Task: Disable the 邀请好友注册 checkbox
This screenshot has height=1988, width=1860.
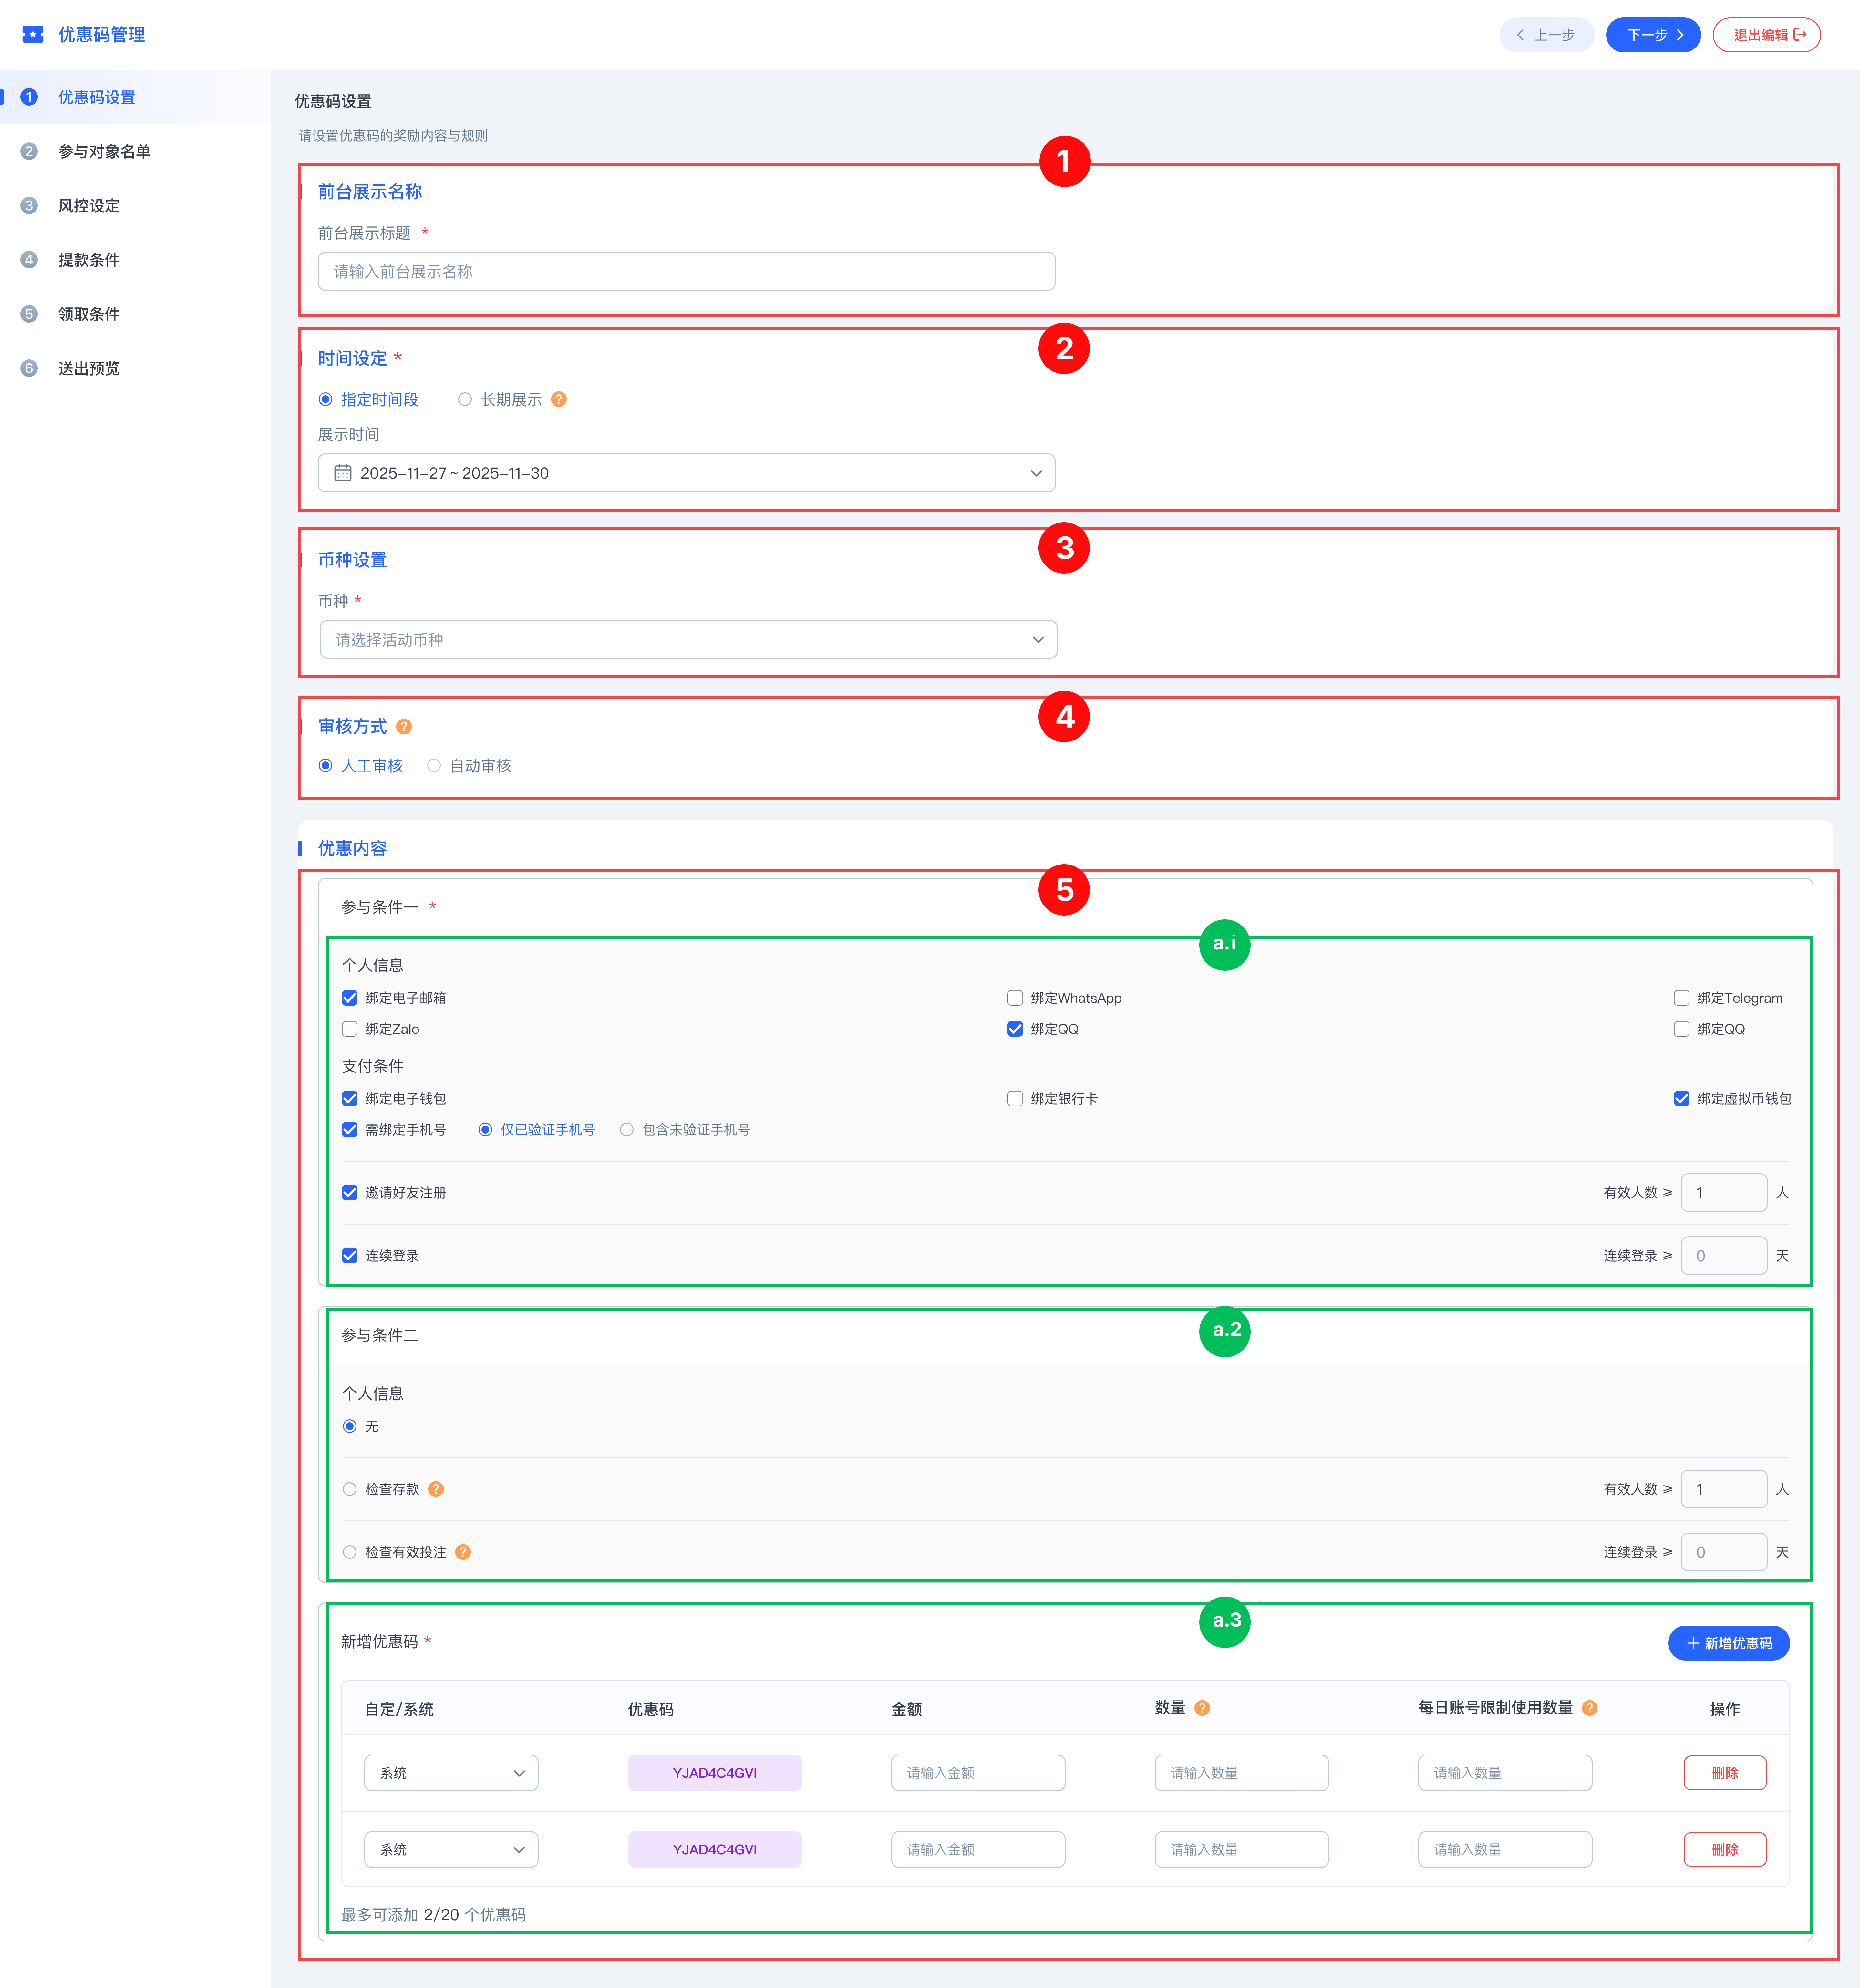Action: [x=350, y=1193]
